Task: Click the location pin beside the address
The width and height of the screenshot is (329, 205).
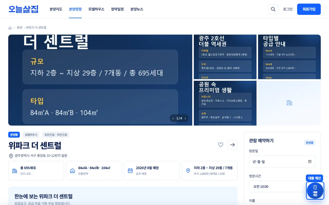Action: pos(11,156)
